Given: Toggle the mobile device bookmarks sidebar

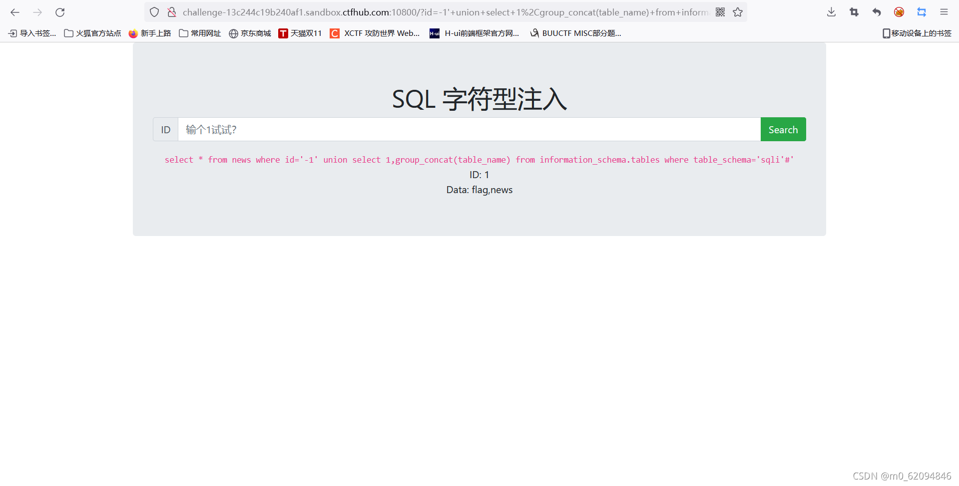Looking at the screenshot, I should pos(916,33).
